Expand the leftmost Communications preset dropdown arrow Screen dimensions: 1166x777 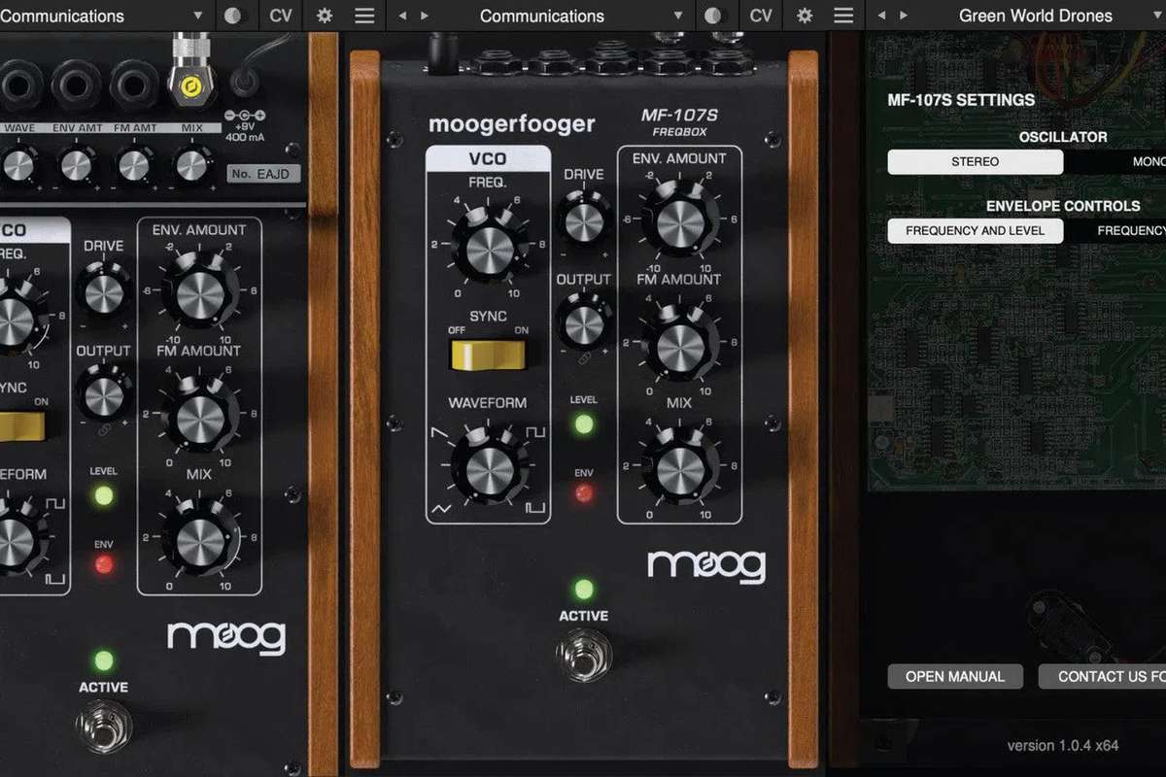tap(197, 16)
